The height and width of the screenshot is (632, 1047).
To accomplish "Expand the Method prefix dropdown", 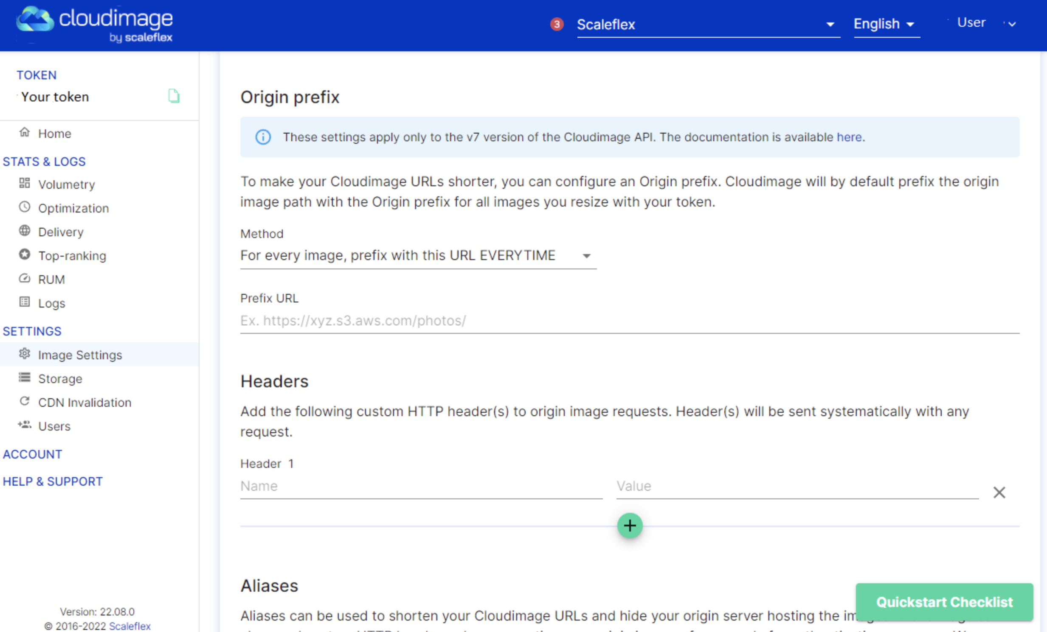I will [418, 255].
